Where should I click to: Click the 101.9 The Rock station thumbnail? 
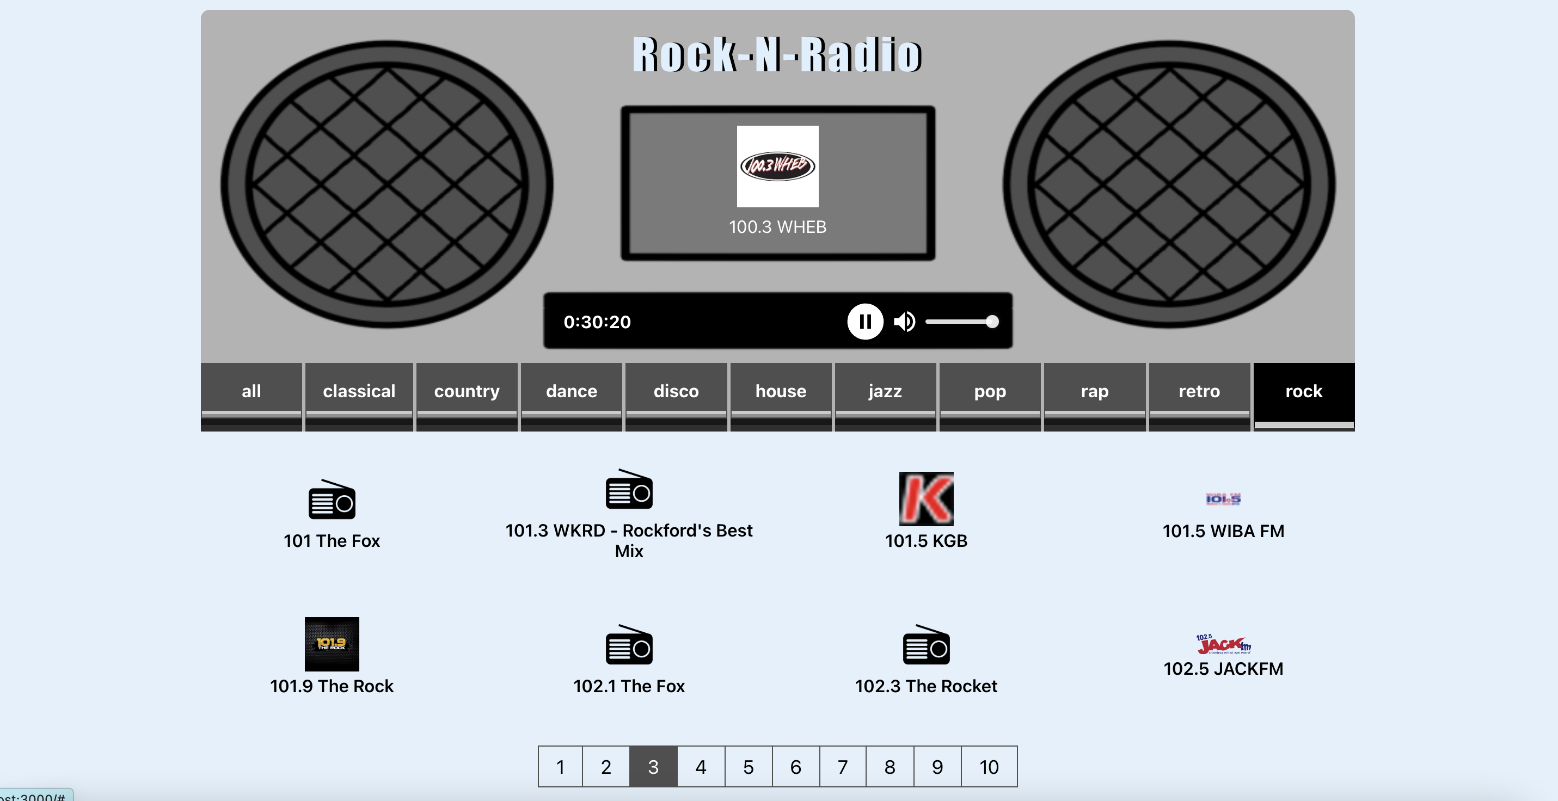pos(332,644)
